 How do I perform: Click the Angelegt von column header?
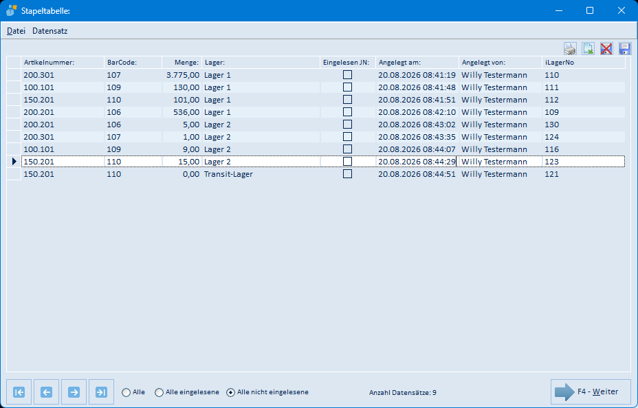501,63
